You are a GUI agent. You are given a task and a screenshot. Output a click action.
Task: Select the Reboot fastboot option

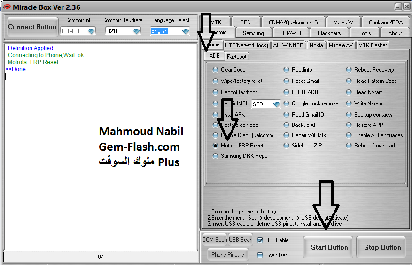tap(215, 92)
